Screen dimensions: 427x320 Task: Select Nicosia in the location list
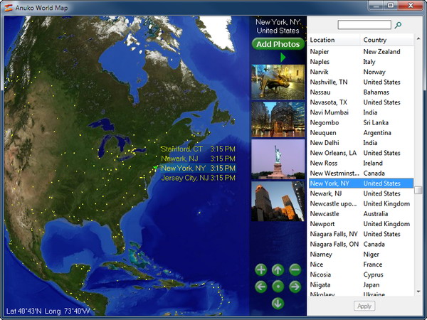click(x=361, y=274)
